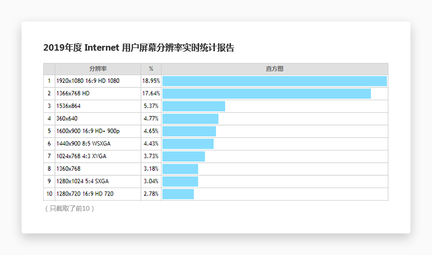Click the 1600x900 16:9 HD+ 900p cell
Screen dimensions: 432x255
click(88, 131)
